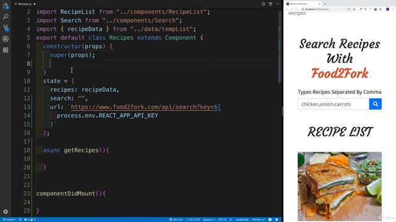The image size is (396, 222).
Task: Open the Extensions view
Action: [x=6, y=50]
